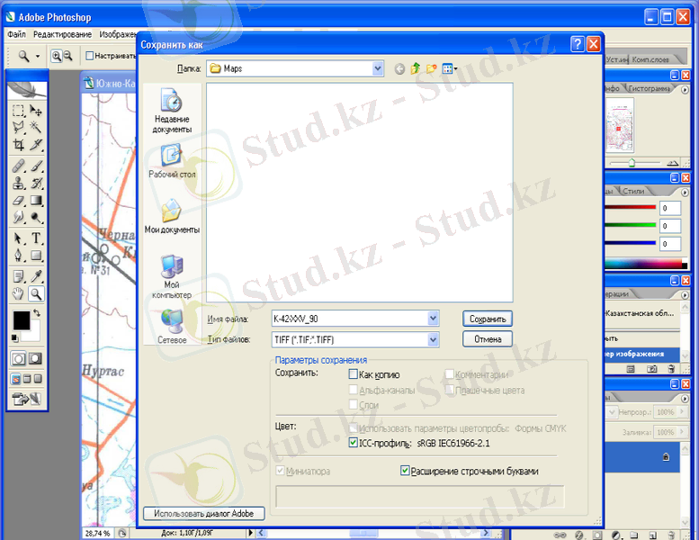Screen dimensions: 699x540
Task: Go to Мой компьютер in sidebar
Action: coord(172,274)
